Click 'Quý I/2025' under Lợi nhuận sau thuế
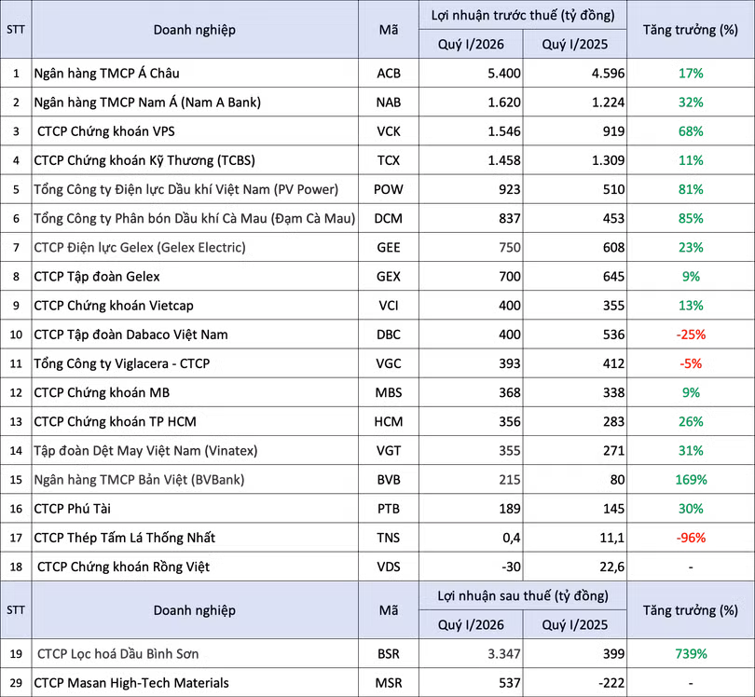This screenshot has width=755, height=697. 574,624
